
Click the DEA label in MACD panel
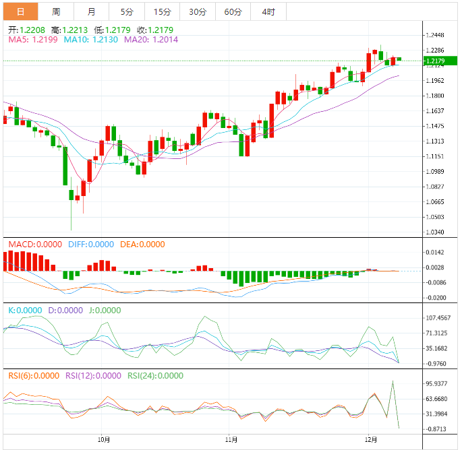142,244
